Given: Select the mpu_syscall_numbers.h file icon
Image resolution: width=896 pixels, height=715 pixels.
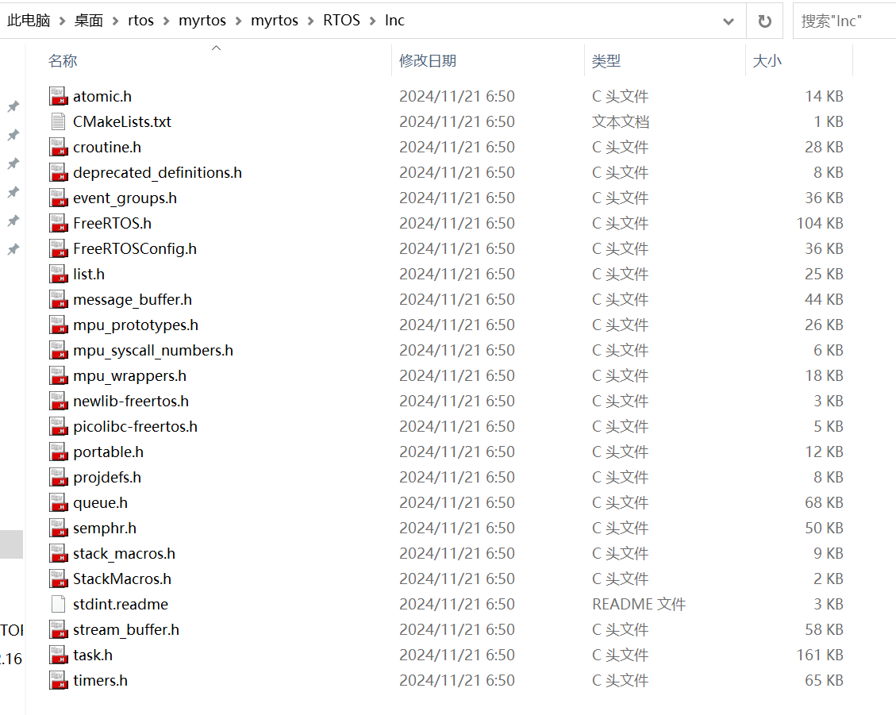Looking at the screenshot, I should tap(58, 350).
